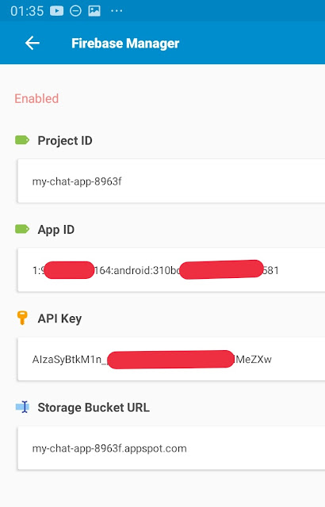Edit the Storage Bucket URL field
This screenshot has height=507, width=325.
(x=171, y=448)
